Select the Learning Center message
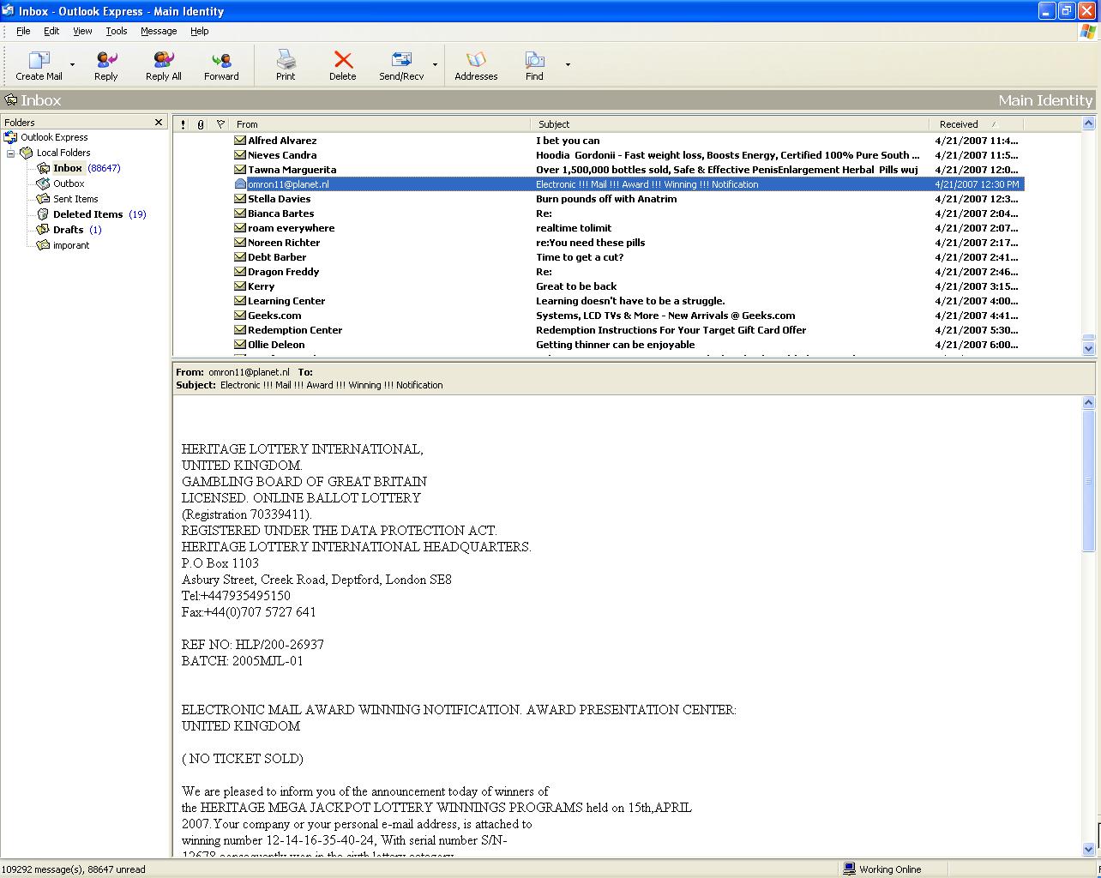1101x878 pixels. (599, 301)
